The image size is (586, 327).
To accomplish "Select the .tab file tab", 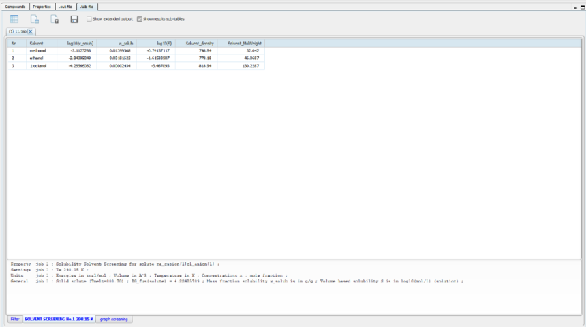I will [x=87, y=6].
